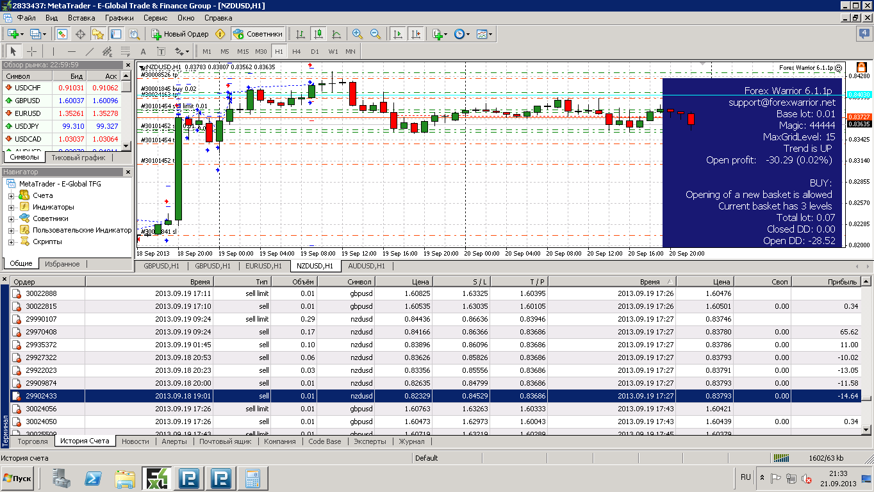
Task: Switch to Тиковый график tab
Action: [78, 157]
